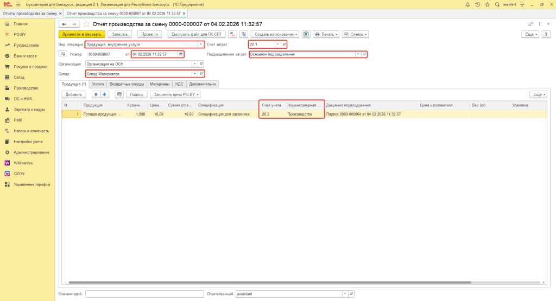Open the main hamburger menu

coord(18,4)
